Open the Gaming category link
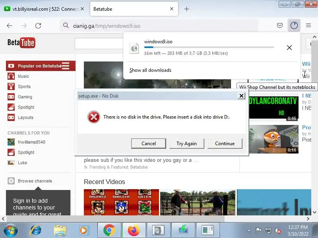This screenshot has height=238, width=318. (25, 97)
